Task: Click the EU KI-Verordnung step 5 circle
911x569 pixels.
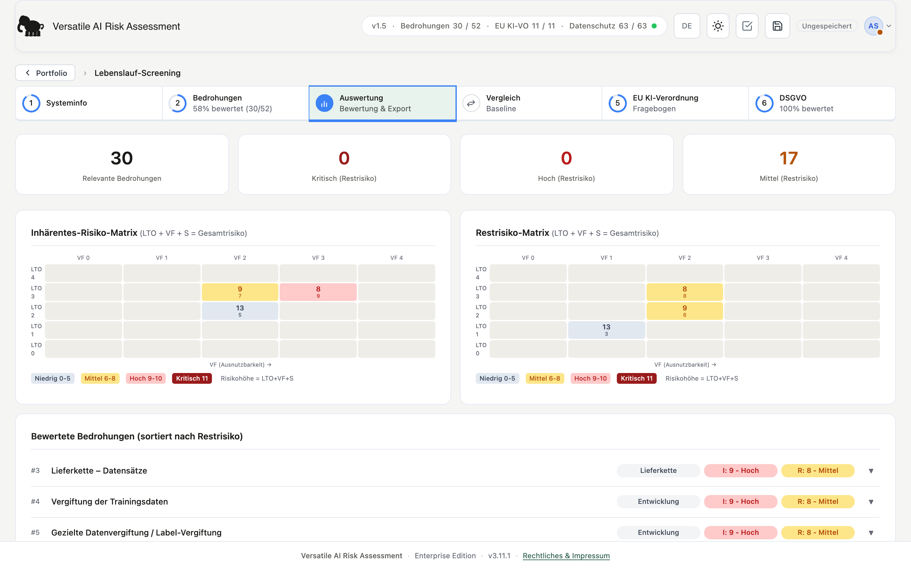Action: click(x=618, y=103)
